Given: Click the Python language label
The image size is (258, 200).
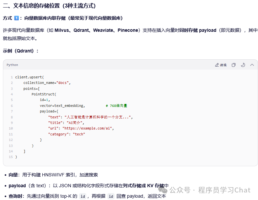Looking at the screenshot, I should [x=12, y=65].
